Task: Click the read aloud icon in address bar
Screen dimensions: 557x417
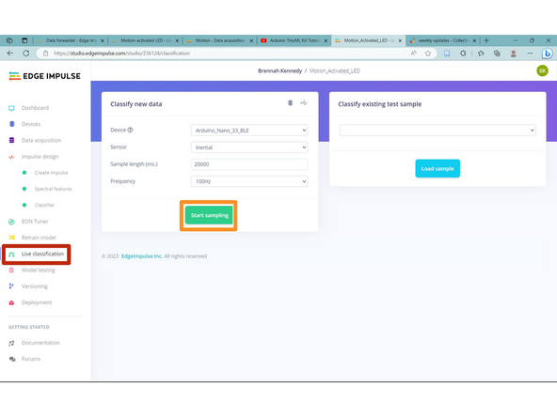Action: pyautogui.click(x=413, y=54)
